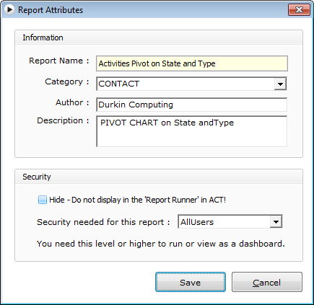Click the 'Report Name :' label
The image size is (314, 305).
click(59, 61)
